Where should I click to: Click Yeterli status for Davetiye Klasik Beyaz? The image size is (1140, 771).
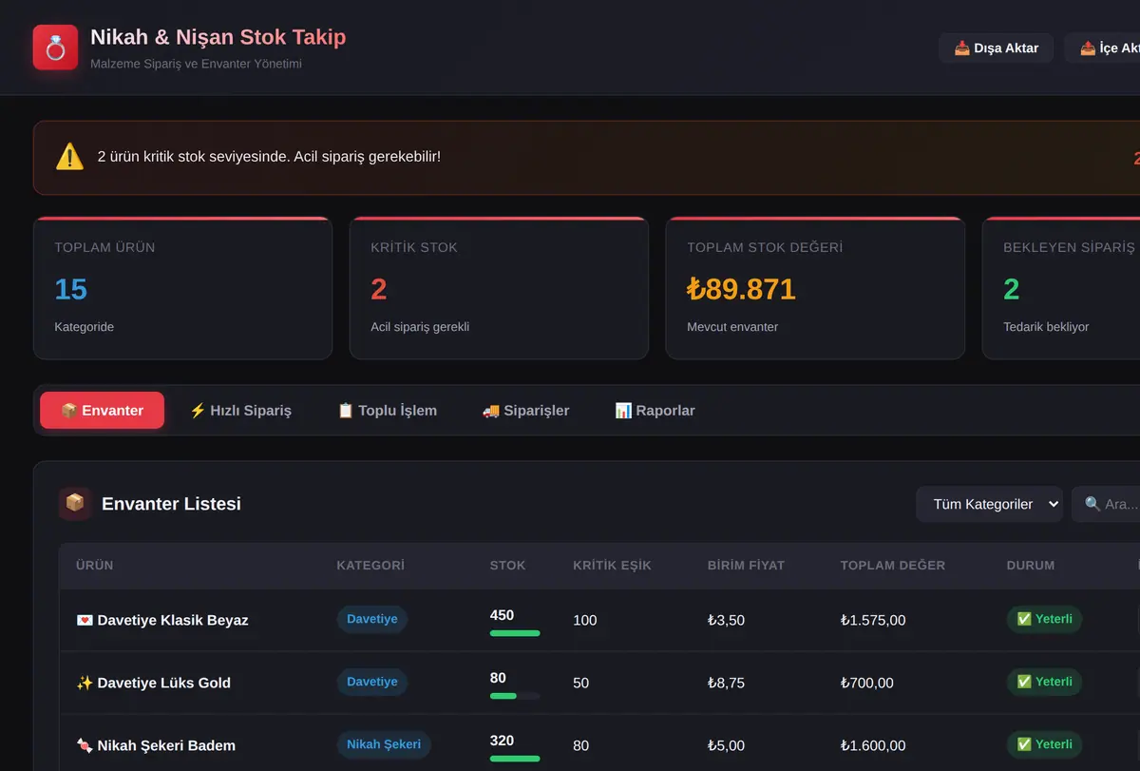[1044, 619]
